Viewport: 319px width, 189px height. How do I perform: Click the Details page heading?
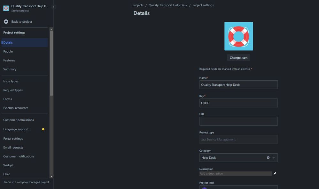click(x=141, y=13)
